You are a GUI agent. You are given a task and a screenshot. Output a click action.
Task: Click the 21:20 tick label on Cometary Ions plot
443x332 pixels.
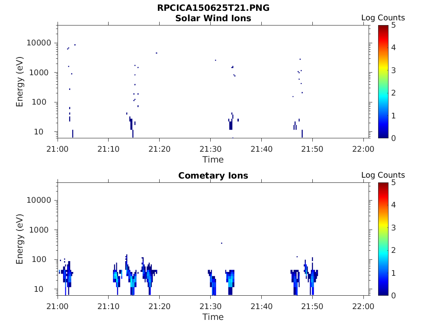click(x=160, y=306)
